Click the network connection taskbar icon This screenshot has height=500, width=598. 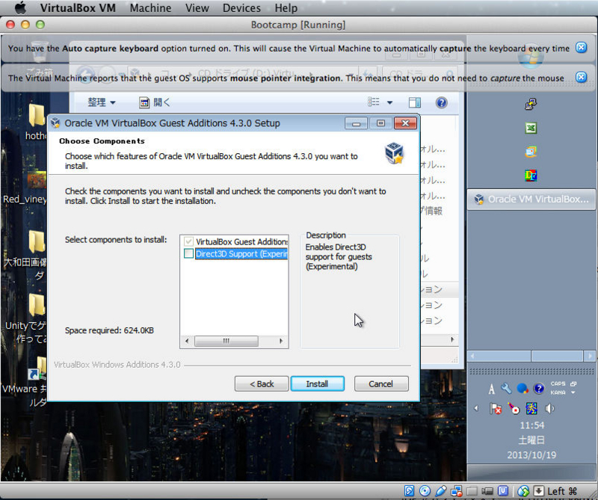click(x=531, y=104)
